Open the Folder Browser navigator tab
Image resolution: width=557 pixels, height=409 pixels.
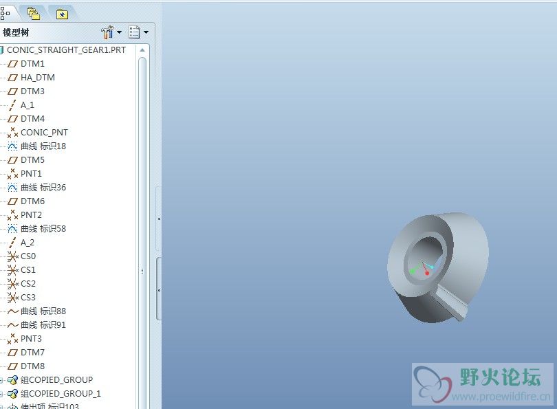34,14
